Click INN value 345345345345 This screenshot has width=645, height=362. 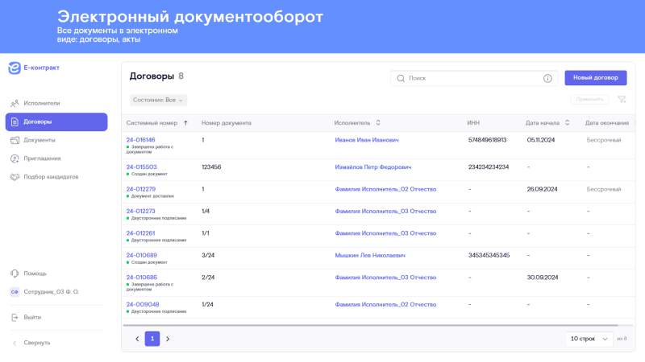489,256
